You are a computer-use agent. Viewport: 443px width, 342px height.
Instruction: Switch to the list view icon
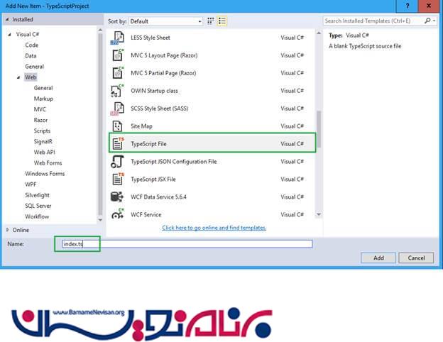point(223,21)
